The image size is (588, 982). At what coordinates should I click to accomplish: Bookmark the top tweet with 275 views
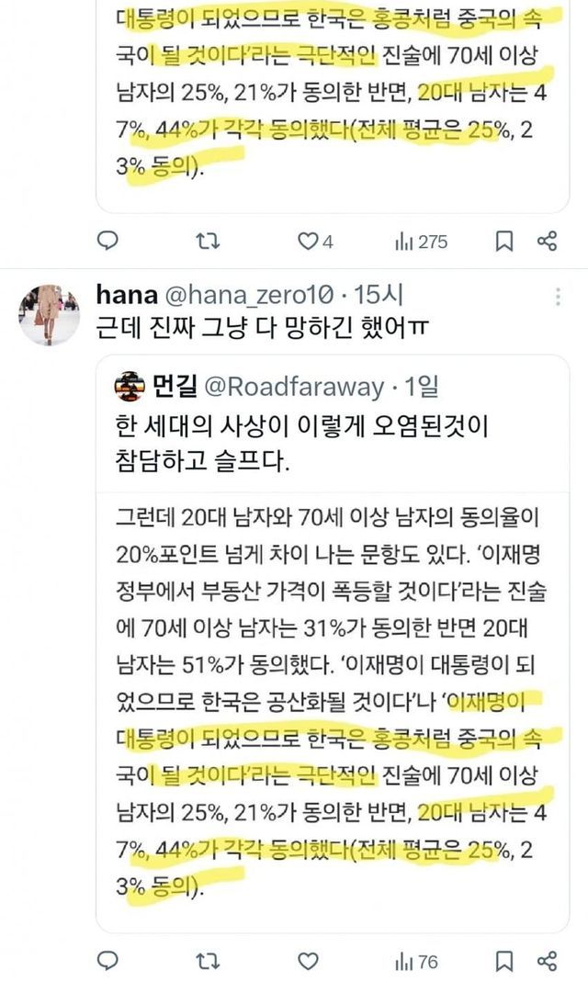point(504,241)
